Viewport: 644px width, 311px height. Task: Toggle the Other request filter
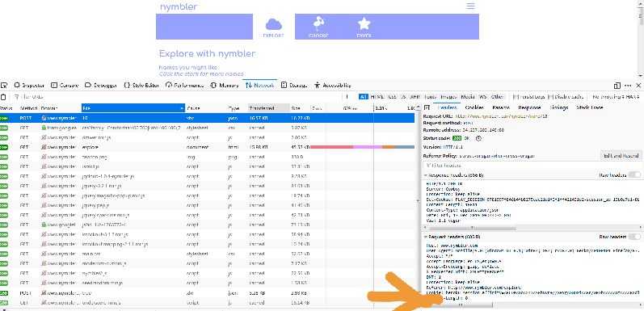tap(497, 97)
